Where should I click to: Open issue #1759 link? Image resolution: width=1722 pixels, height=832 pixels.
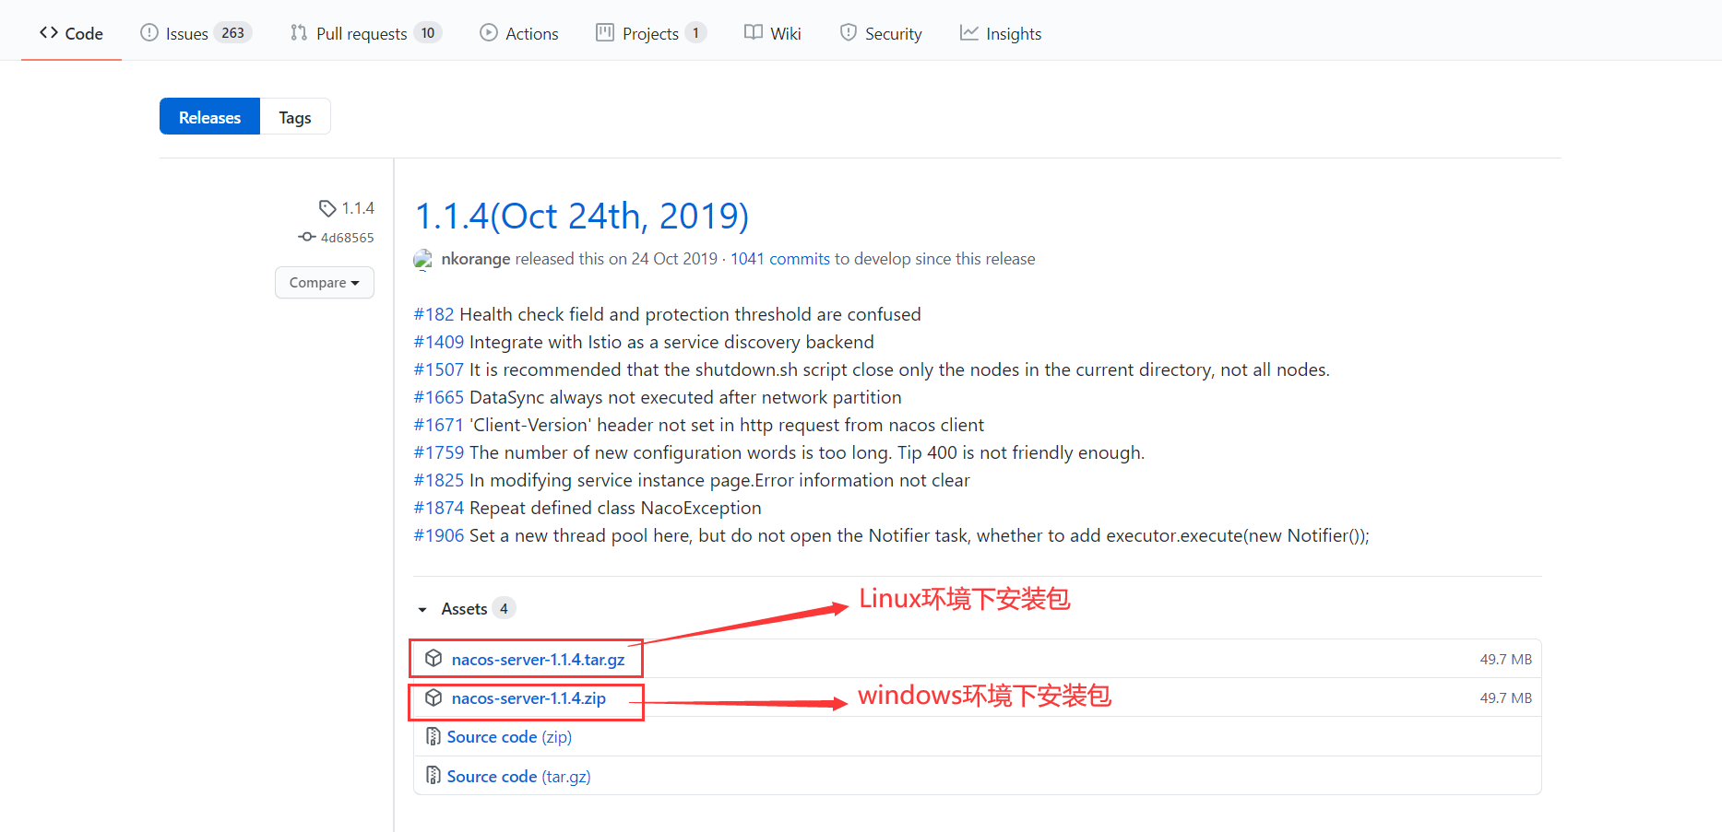tap(439, 452)
